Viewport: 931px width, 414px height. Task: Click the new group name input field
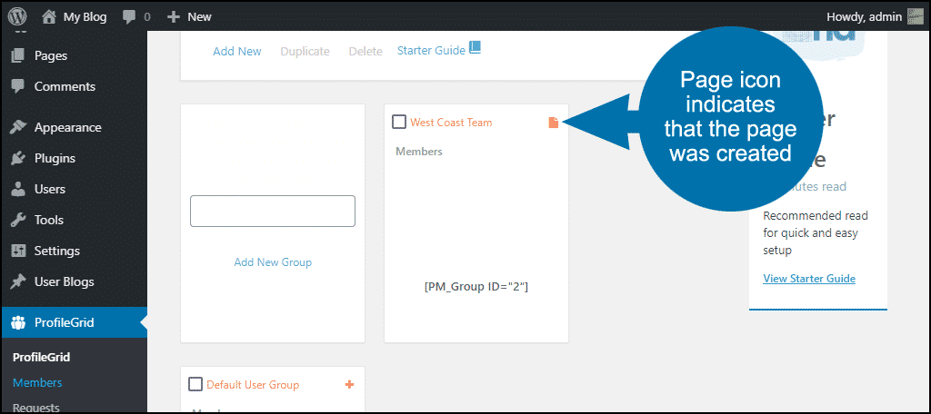coord(273,212)
